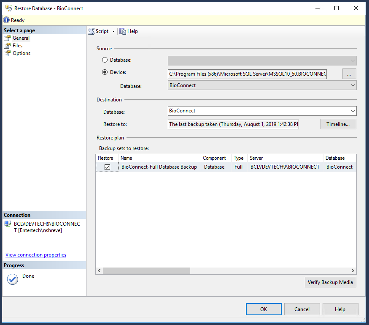Screen dimensions: 369x325
Task: Click the Done checkmark in Progress panel
Action: 12,279
